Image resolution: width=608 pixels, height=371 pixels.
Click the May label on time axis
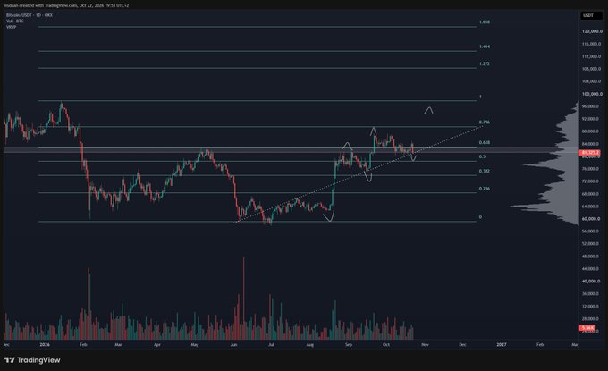195,345
